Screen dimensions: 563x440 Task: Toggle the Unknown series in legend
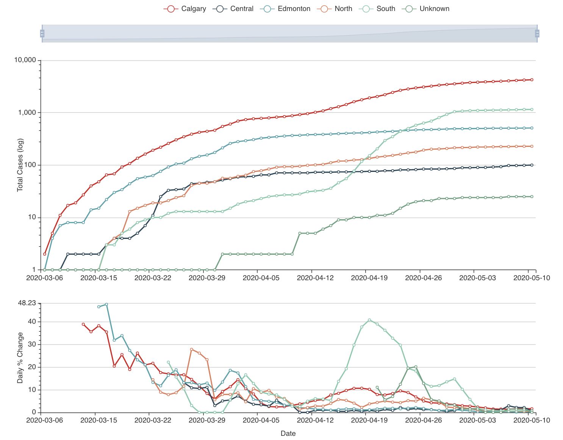pos(425,9)
